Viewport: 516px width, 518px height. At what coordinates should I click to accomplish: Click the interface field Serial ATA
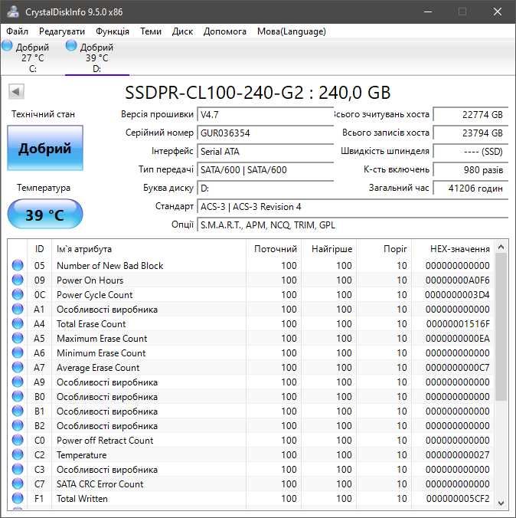(266, 152)
